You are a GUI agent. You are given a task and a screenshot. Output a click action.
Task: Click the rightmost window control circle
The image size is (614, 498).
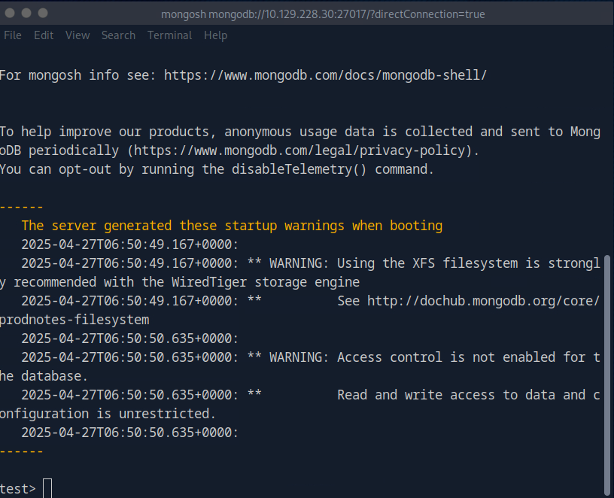(42, 13)
